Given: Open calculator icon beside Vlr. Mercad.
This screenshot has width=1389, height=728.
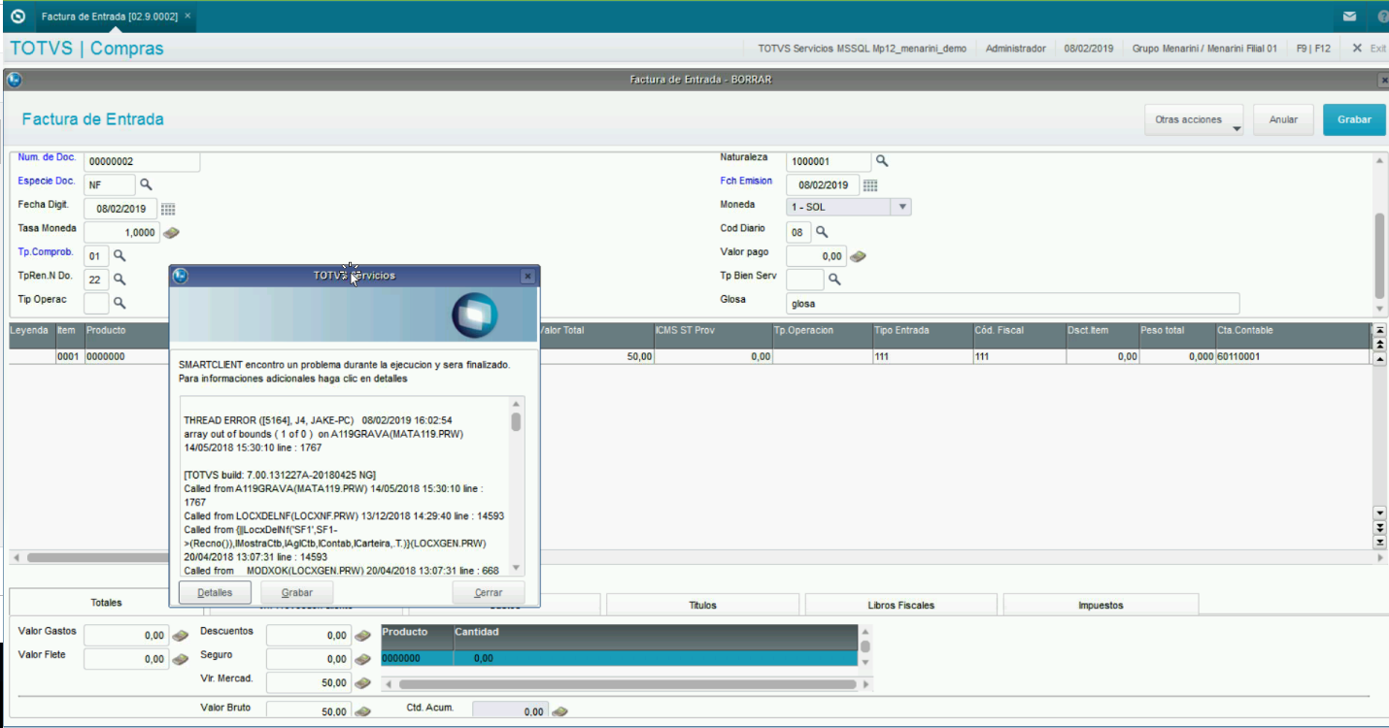Looking at the screenshot, I should (x=362, y=682).
